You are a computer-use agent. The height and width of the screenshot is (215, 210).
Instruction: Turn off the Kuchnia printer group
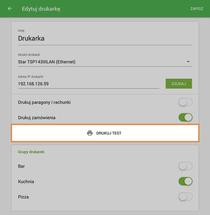tap(185, 182)
